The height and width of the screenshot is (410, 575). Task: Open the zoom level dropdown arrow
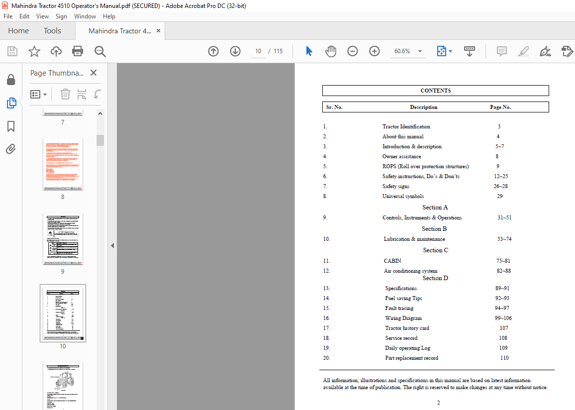[x=420, y=51]
